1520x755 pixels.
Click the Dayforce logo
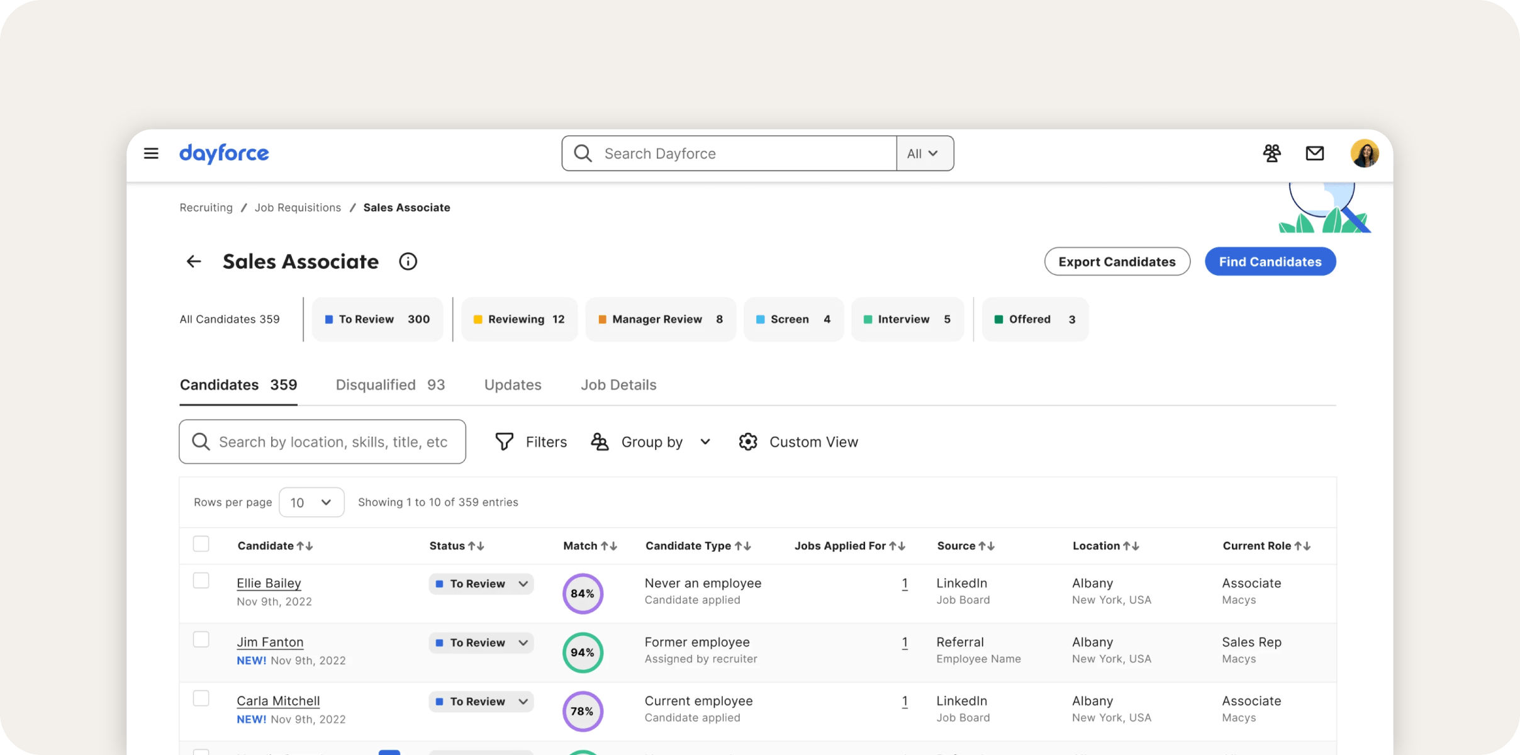[224, 153]
